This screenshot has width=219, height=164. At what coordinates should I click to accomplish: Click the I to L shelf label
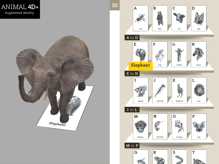click(132, 110)
